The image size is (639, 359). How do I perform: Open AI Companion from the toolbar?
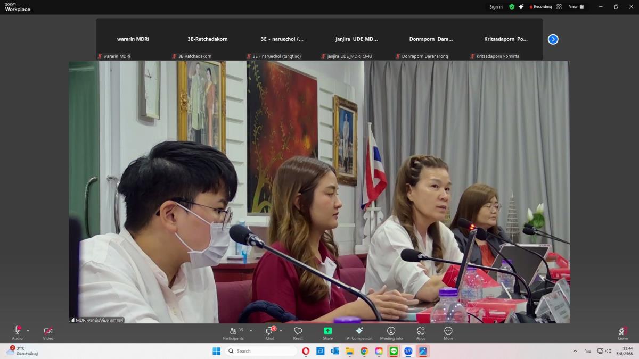point(359,331)
